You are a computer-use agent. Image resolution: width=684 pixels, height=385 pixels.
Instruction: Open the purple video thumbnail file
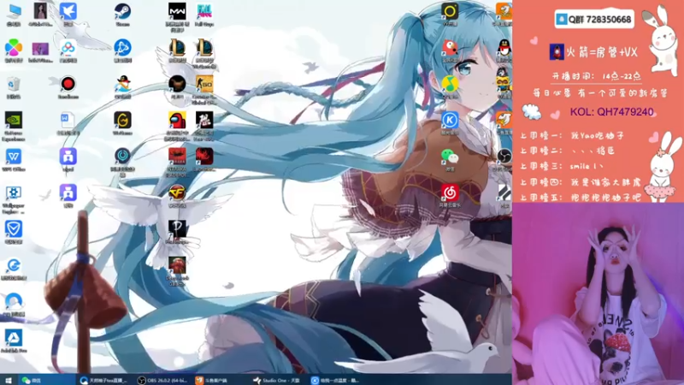[x=40, y=48]
